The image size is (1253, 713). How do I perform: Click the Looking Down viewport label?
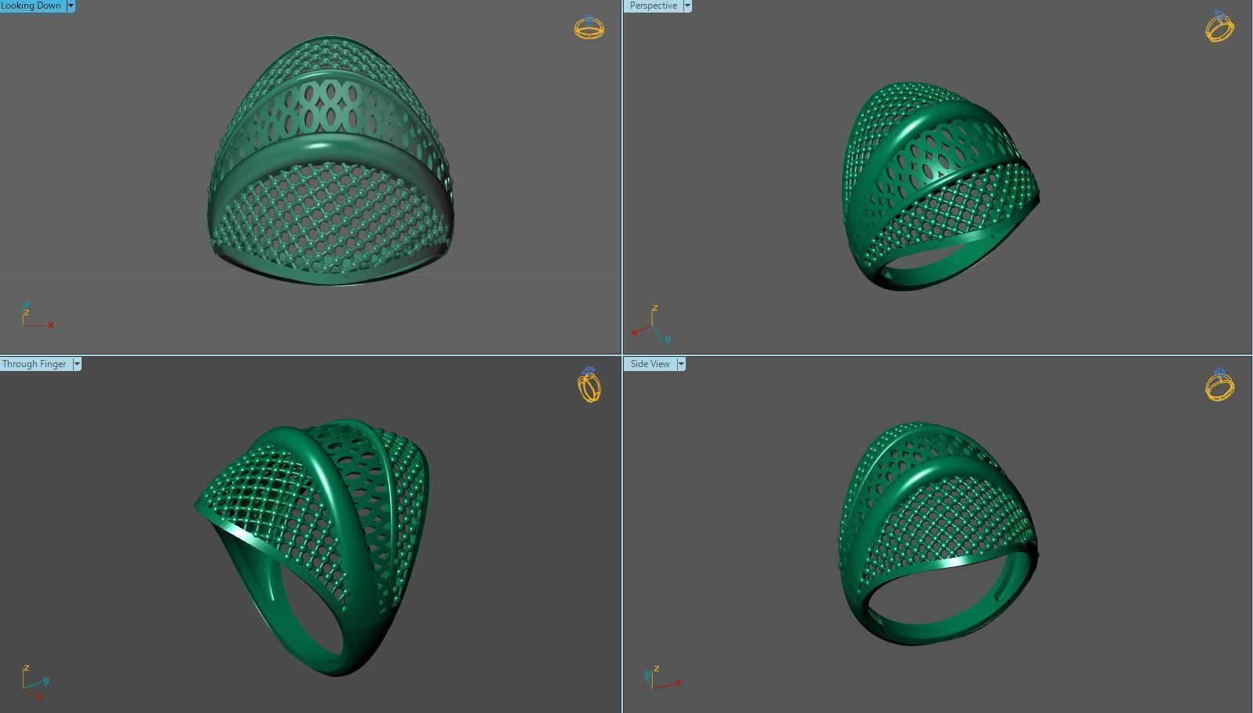coord(32,5)
